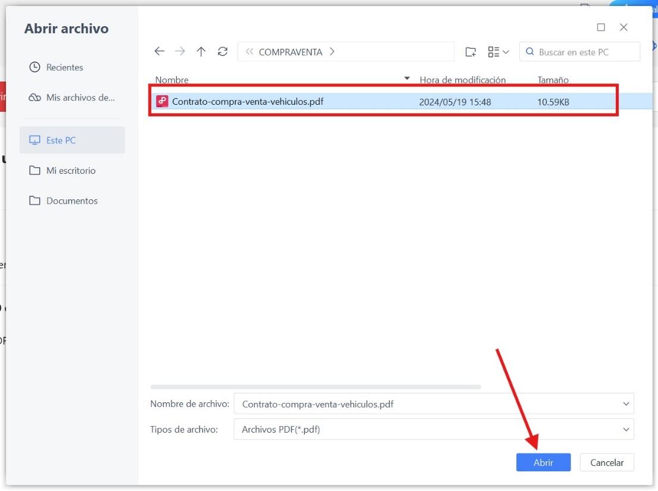Expand the Tipos de archivo dropdown
The image size is (658, 491).
pos(626,429)
